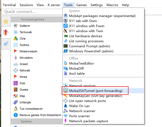This screenshot has width=162, height=127.
Task: Select Termwalk in the games list
Action: tap(26, 32)
